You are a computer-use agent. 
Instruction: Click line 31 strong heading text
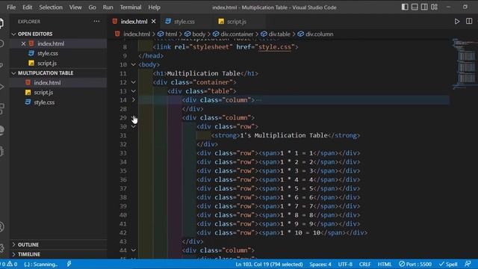tap(284, 135)
